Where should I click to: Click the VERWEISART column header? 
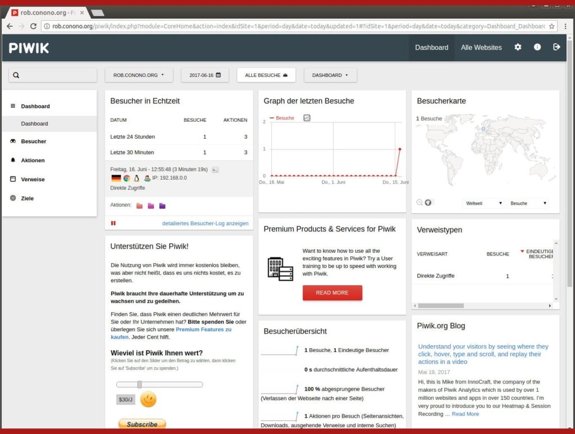pos(432,254)
